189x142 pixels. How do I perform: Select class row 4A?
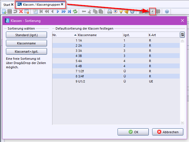pos(116,61)
